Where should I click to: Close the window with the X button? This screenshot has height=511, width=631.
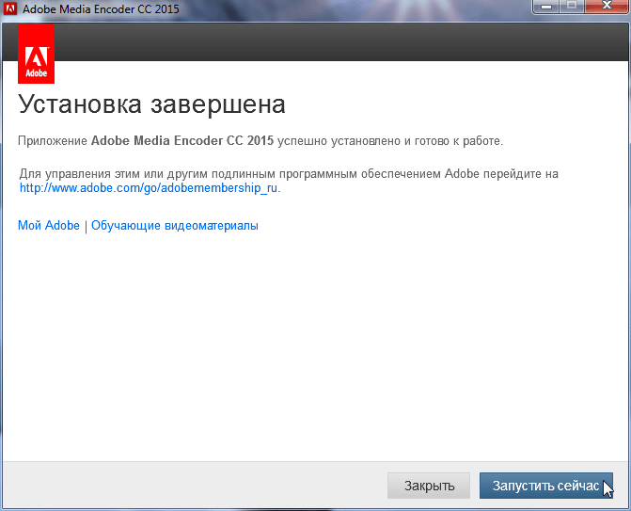coord(607,7)
